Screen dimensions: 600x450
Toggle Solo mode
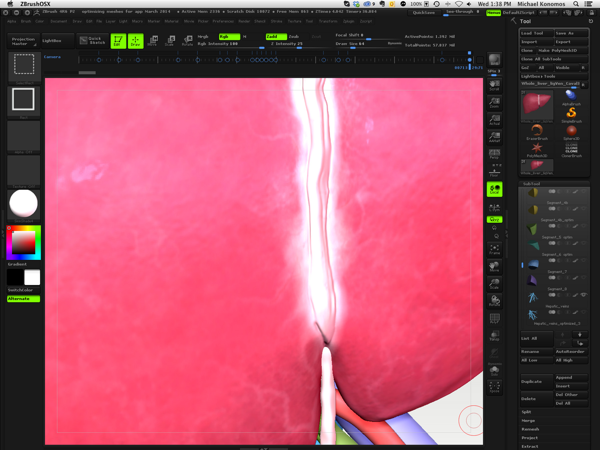click(x=494, y=371)
